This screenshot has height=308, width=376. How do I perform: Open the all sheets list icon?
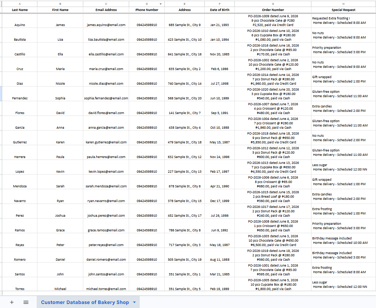26,302
